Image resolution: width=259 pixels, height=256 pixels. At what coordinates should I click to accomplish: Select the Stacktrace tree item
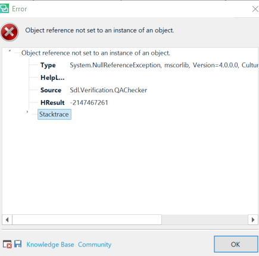coord(54,114)
